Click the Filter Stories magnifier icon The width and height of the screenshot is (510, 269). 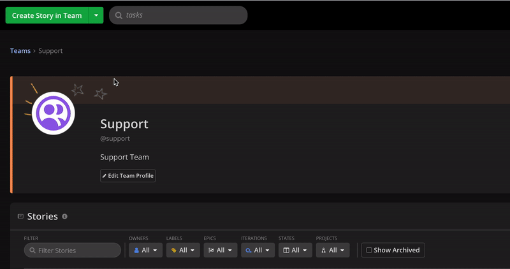click(x=33, y=250)
